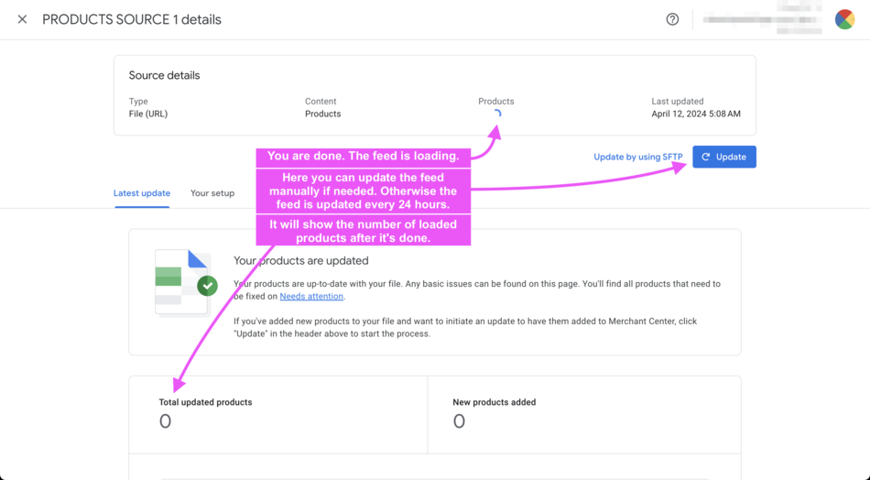Screen dimensions: 870x480
Task: Open the help question mark icon
Action: pos(672,19)
